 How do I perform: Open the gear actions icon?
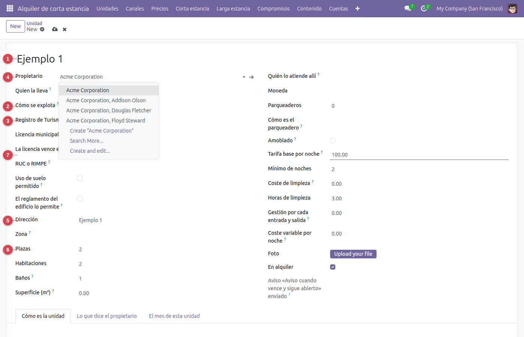click(42, 29)
